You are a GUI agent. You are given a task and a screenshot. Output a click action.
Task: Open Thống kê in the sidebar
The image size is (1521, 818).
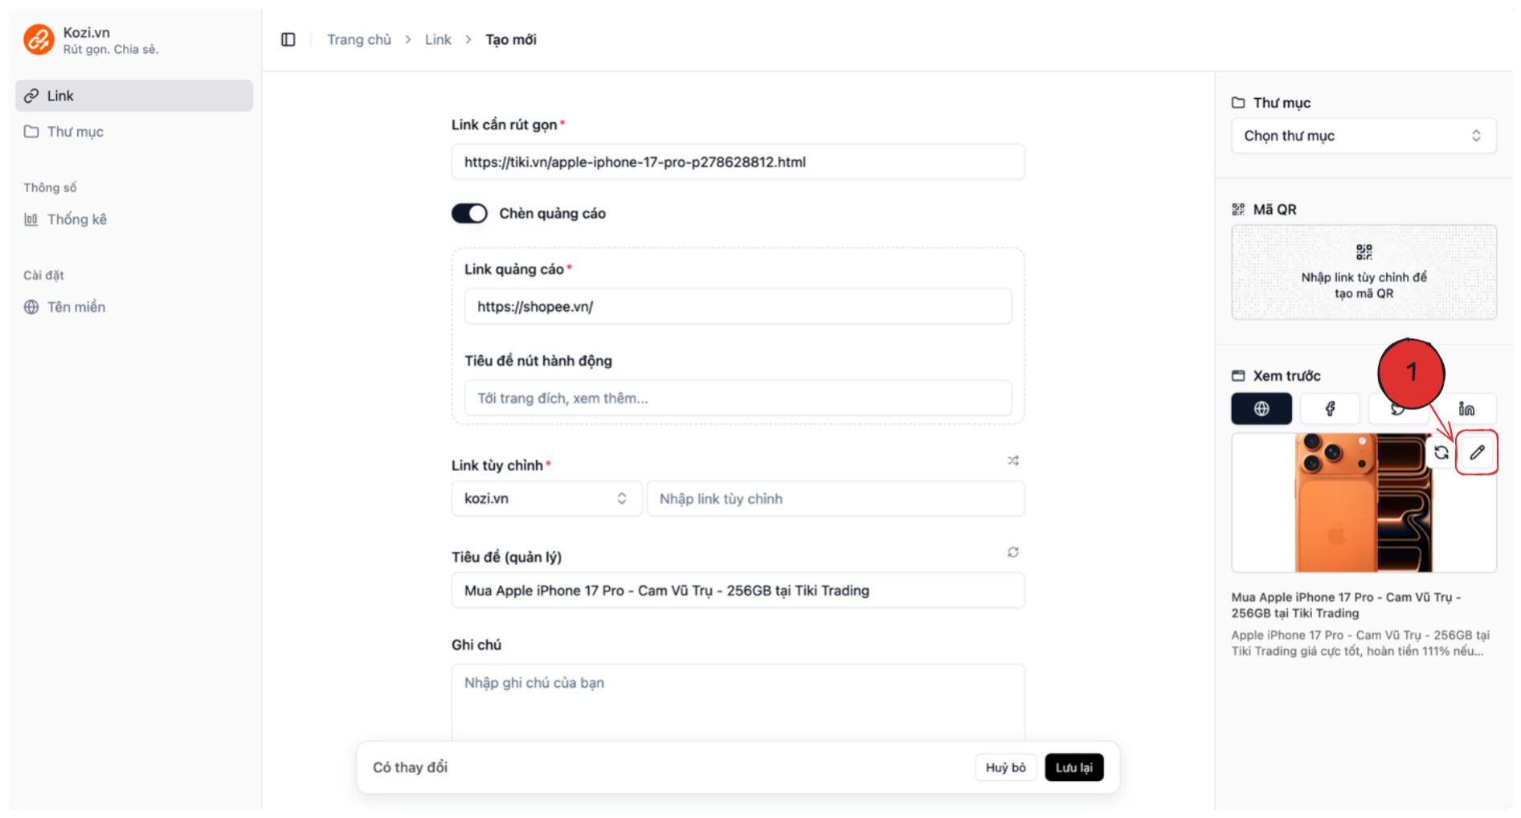click(76, 219)
